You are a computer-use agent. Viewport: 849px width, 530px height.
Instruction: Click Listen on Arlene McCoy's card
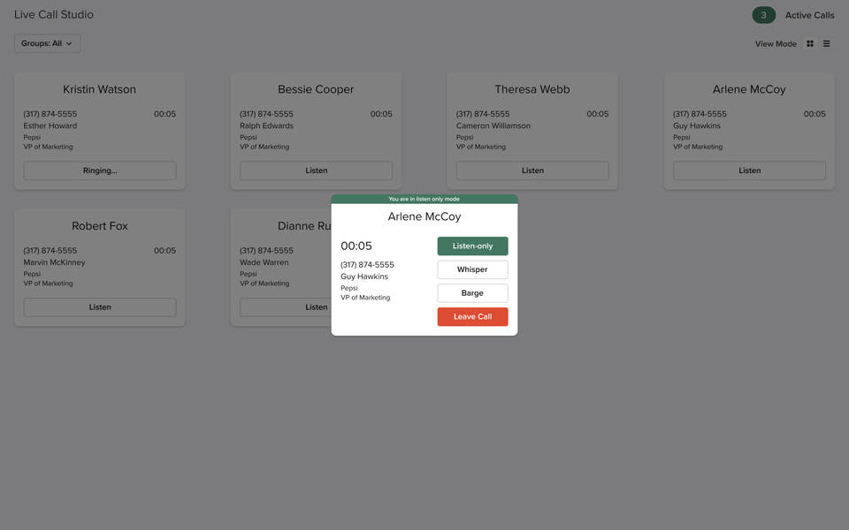click(x=749, y=170)
